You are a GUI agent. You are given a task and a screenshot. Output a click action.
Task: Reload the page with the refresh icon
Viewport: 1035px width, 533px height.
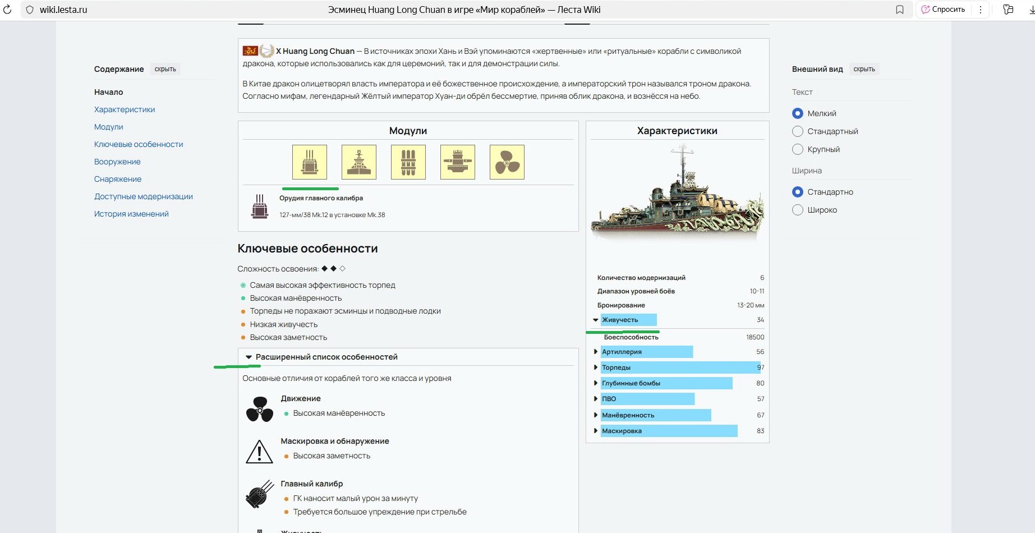(7, 10)
